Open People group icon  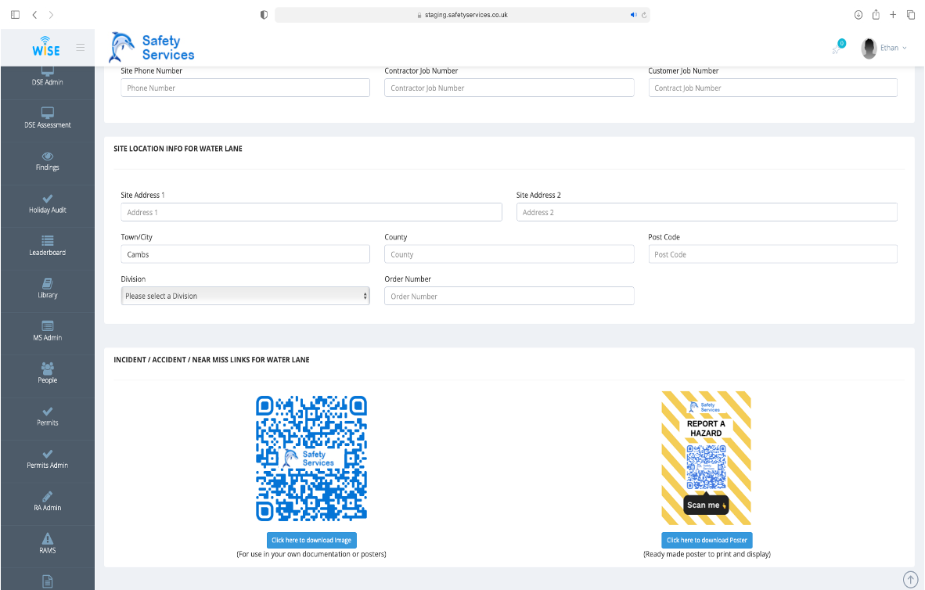click(x=48, y=369)
